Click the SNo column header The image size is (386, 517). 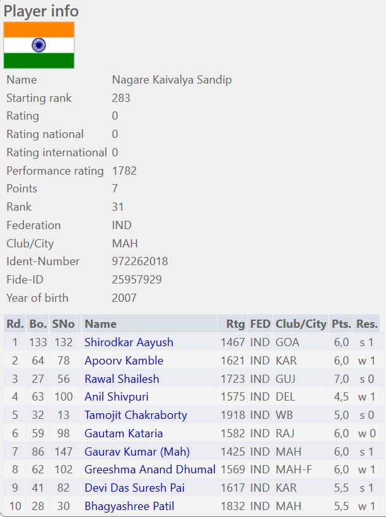(x=63, y=324)
